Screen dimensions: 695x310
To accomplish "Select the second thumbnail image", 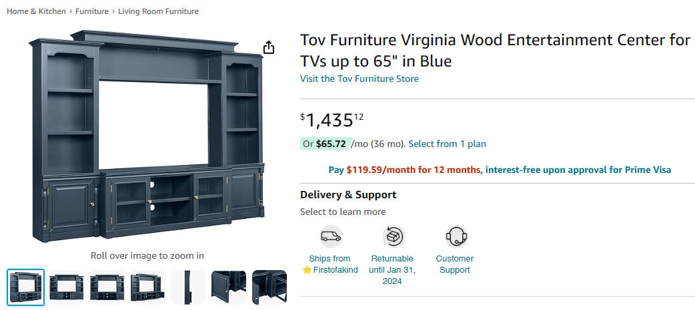I will pyautogui.click(x=66, y=287).
